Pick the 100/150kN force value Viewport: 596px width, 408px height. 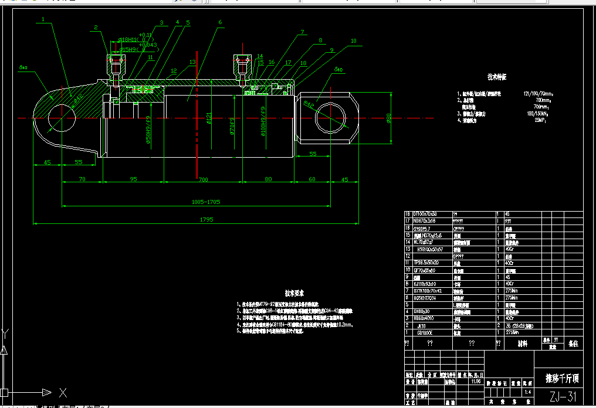point(538,114)
